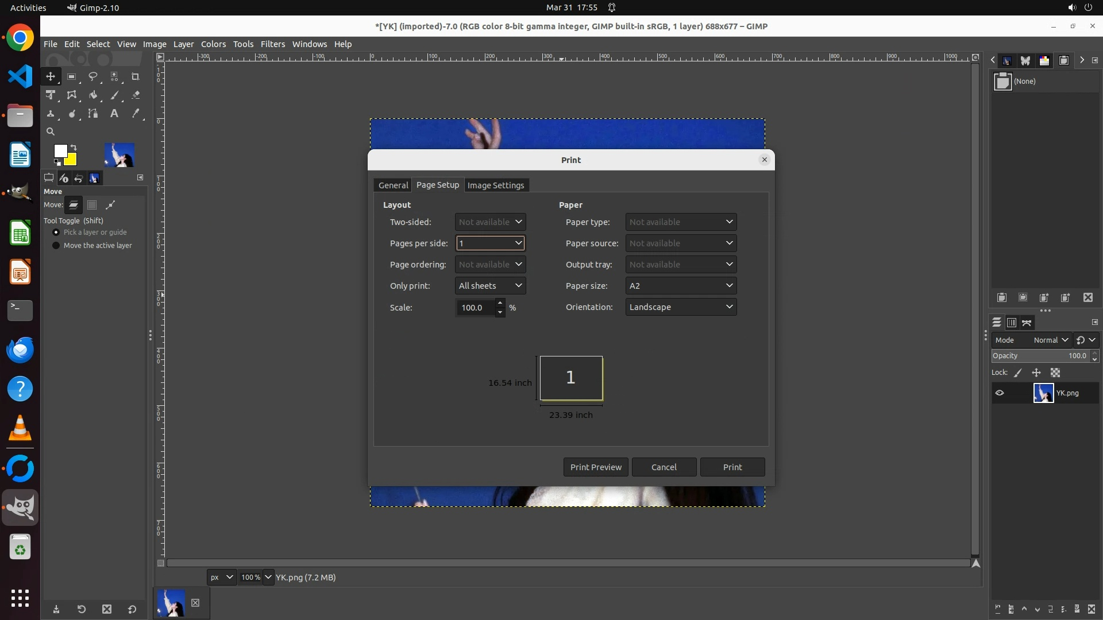
Task: Select the Free Select lasso tool
Action: click(93, 76)
